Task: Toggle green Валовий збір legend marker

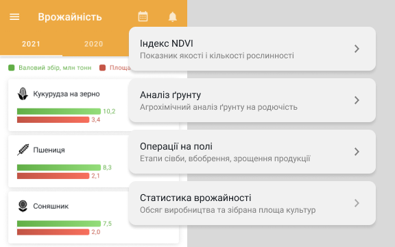Action: tap(12, 67)
